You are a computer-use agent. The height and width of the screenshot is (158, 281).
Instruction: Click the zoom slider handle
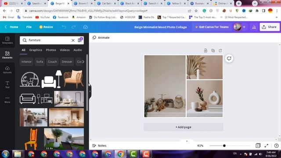224,146
